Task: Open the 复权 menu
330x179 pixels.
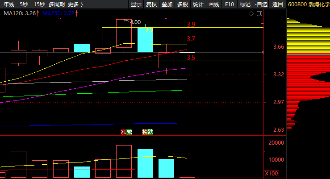Action: pyautogui.click(x=151, y=4)
